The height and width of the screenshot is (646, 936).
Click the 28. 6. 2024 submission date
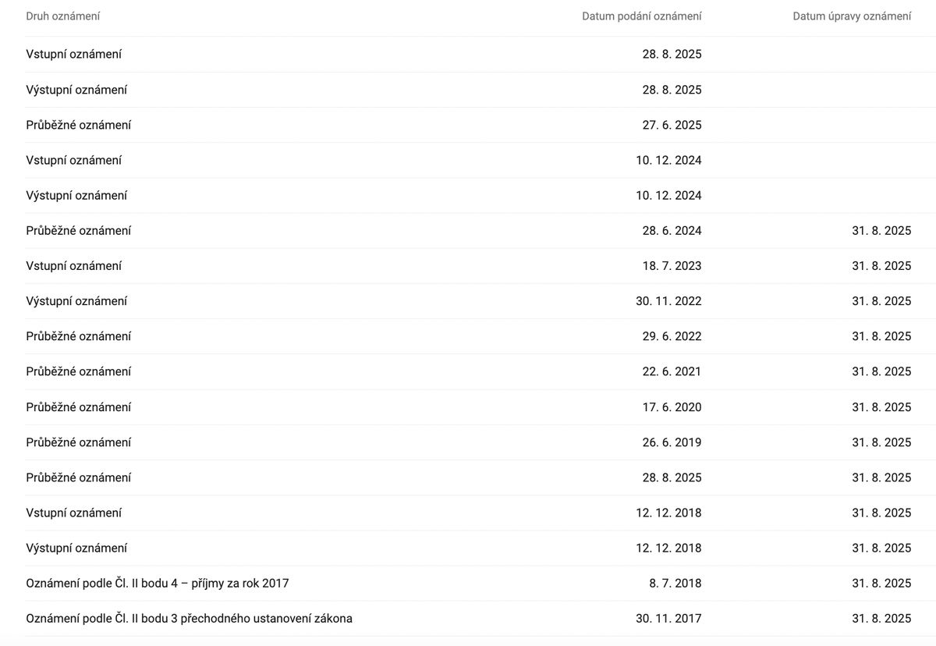click(672, 231)
